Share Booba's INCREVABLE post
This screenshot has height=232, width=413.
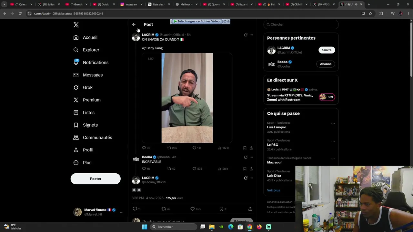click(251, 169)
